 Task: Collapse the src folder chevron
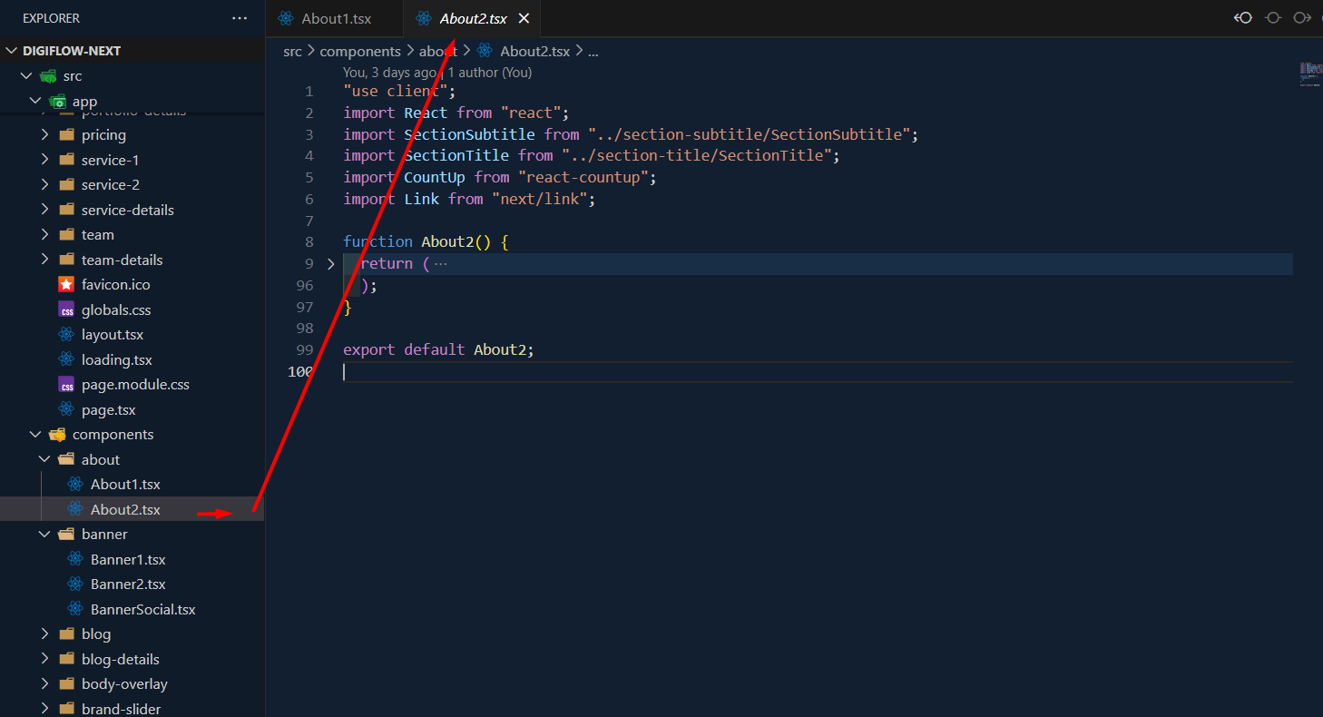(26, 76)
